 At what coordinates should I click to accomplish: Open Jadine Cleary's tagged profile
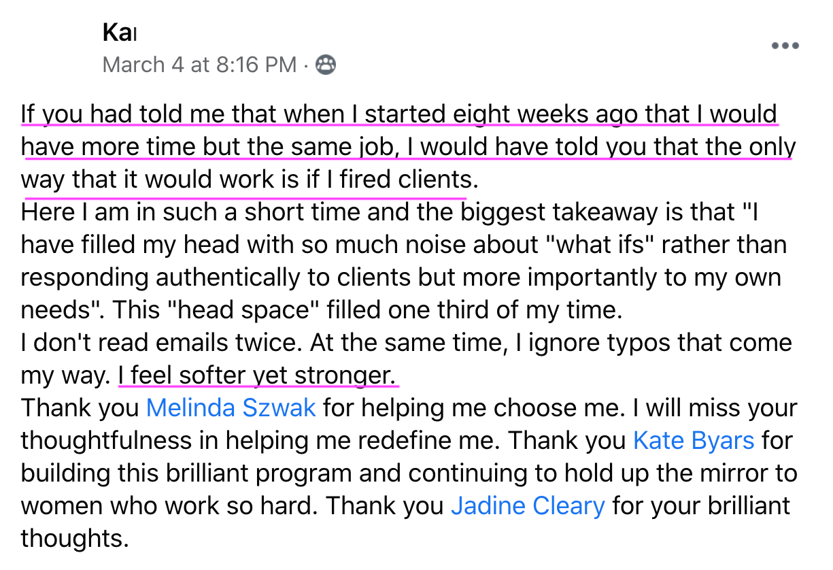[528, 506]
